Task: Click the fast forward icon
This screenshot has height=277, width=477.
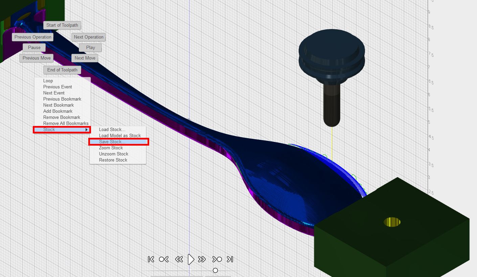Action: (x=202, y=259)
